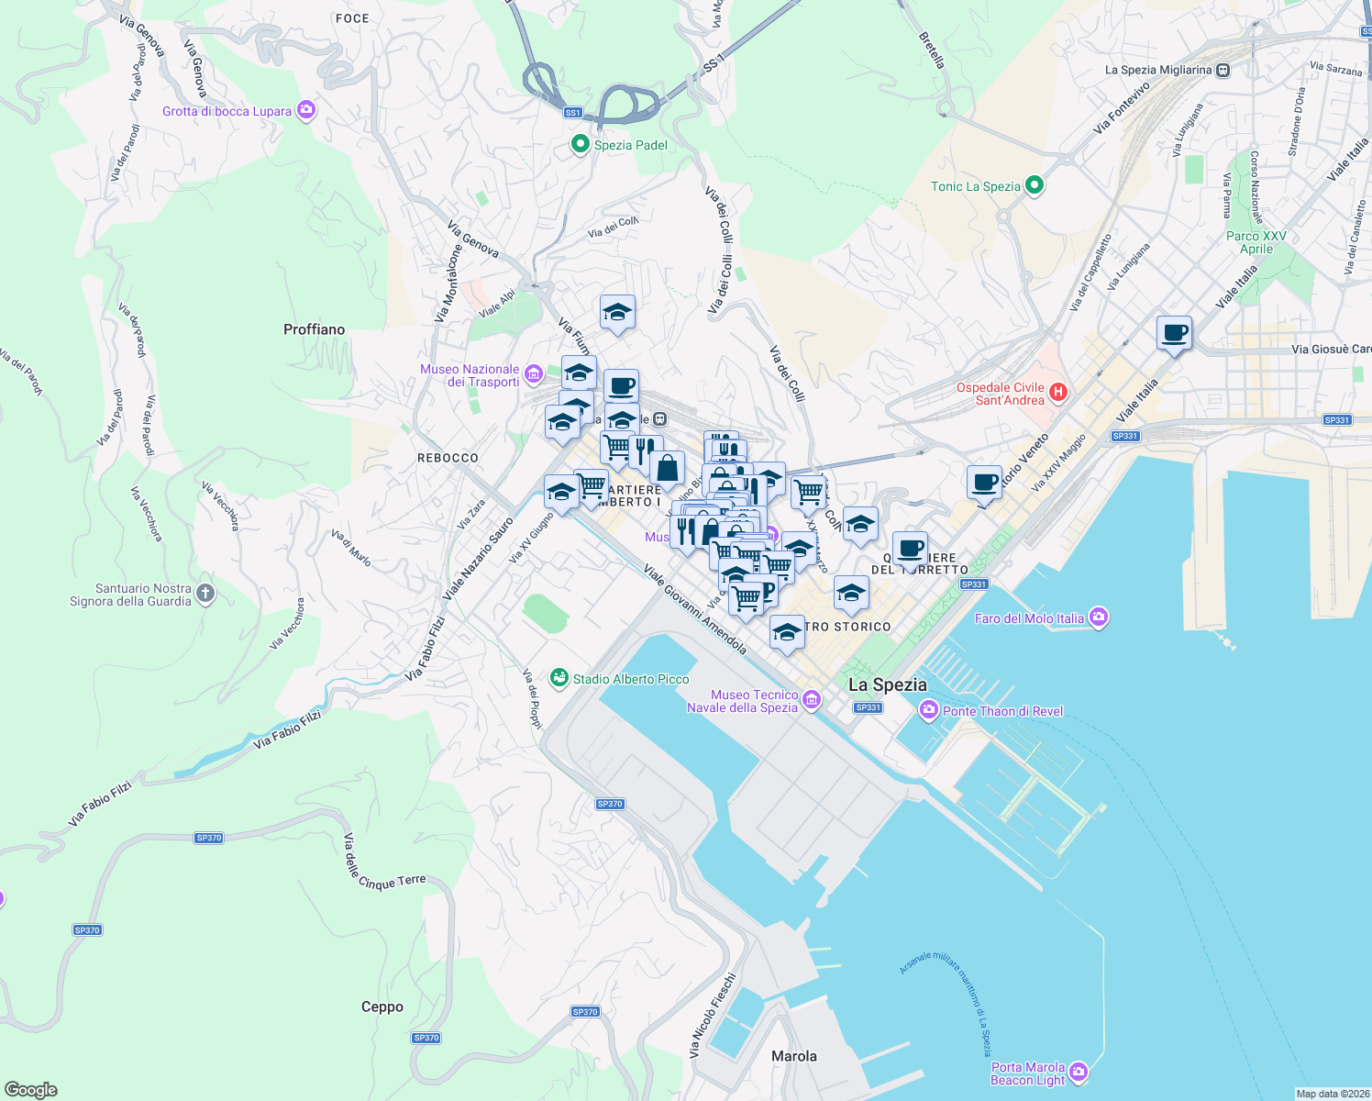Select the stadium icon for Stadio Alberto Picco
This screenshot has width=1372, height=1101.
pyautogui.click(x=560, y=679)
